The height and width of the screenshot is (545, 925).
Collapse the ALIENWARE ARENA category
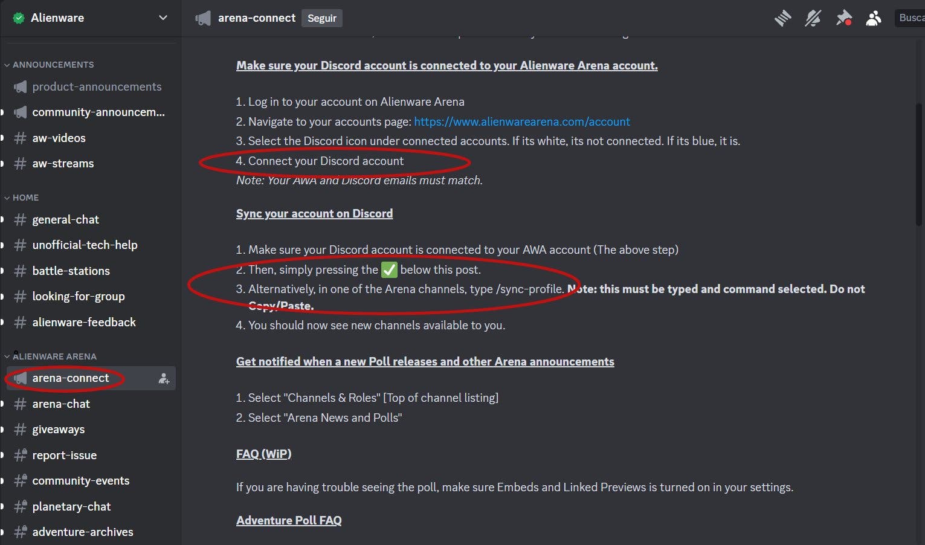pyautogui.click(x=51, y=356)
